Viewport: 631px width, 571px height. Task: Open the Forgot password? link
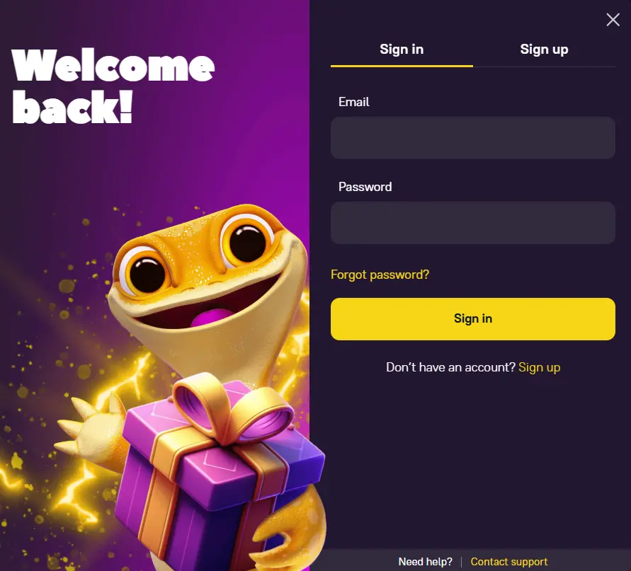(x=380, y=275)
